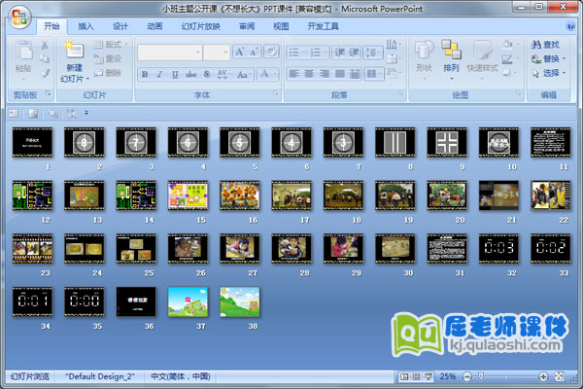Toggle Align Text Left
Screen dimensions: 583x389
[x=294, y=74]
